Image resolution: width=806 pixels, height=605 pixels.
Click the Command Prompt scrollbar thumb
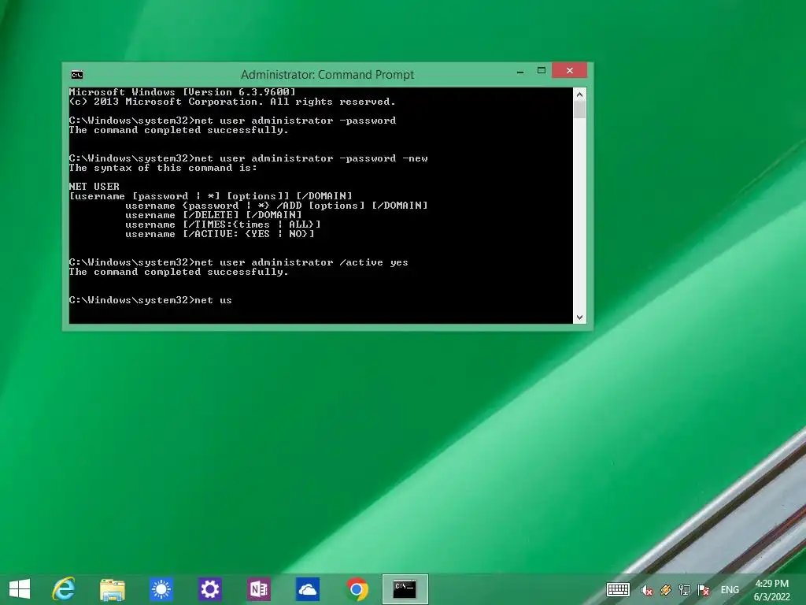pos(579,109)
